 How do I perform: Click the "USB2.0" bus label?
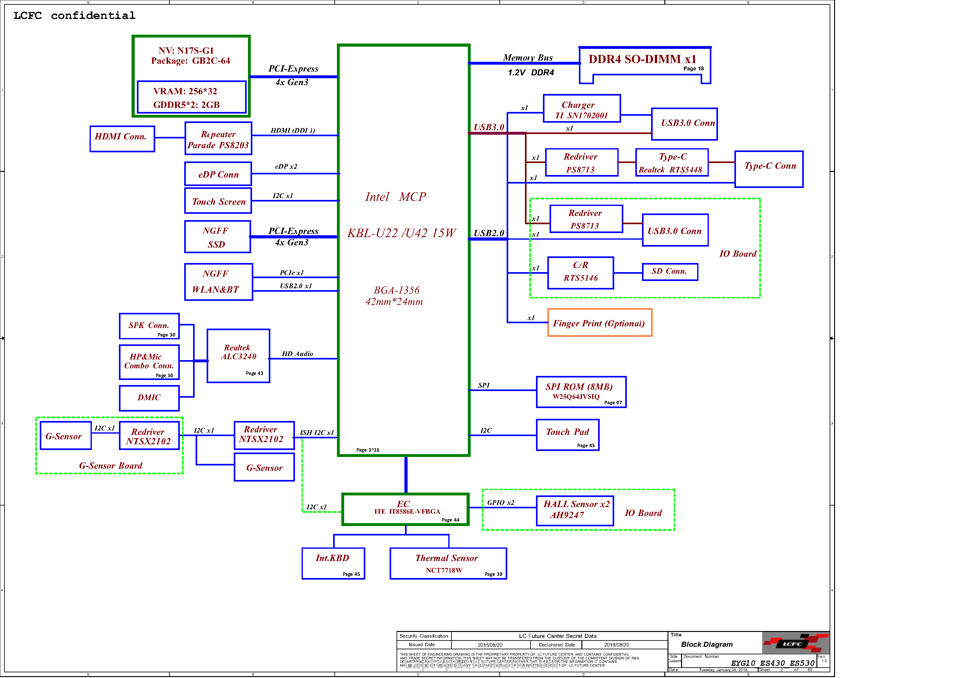click(489, 233)
